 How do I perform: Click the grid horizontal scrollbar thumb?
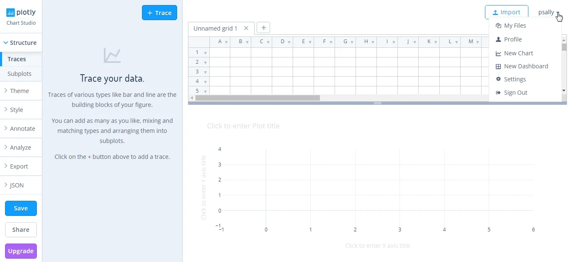[258, 98]
